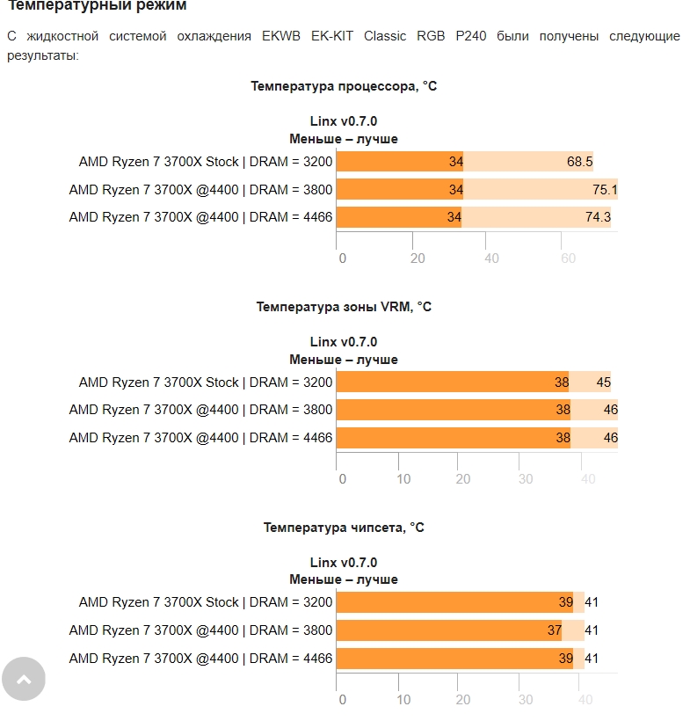Click the "Температурный режим" section heading

pos(98,6)
